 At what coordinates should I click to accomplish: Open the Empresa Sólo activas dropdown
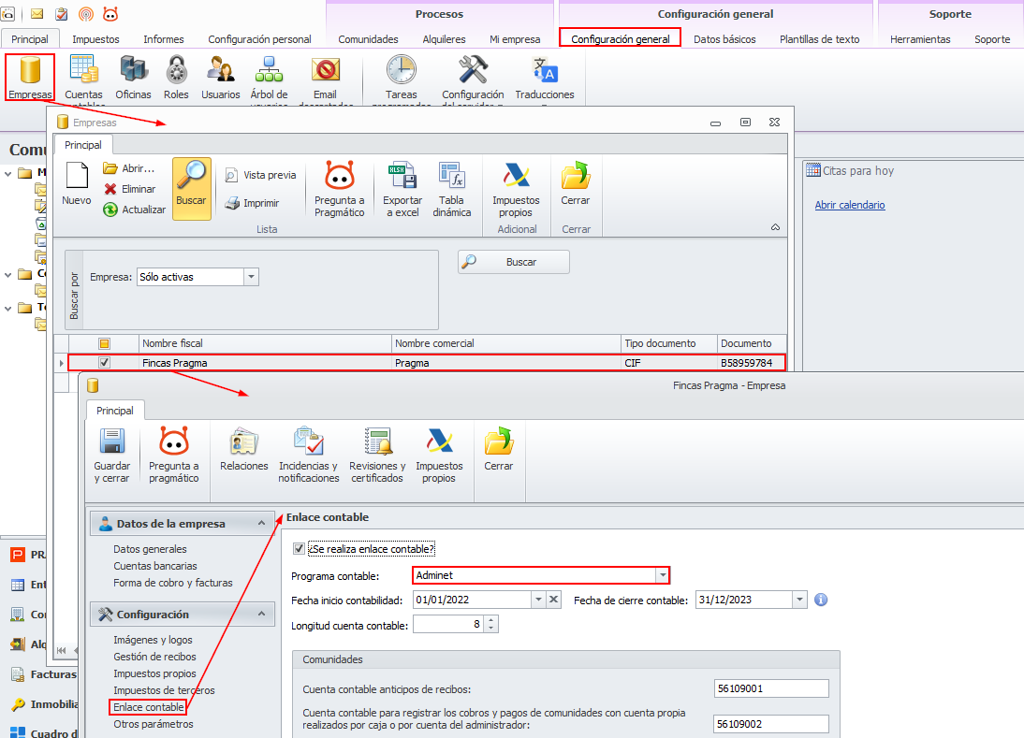(x=252, y=277)
